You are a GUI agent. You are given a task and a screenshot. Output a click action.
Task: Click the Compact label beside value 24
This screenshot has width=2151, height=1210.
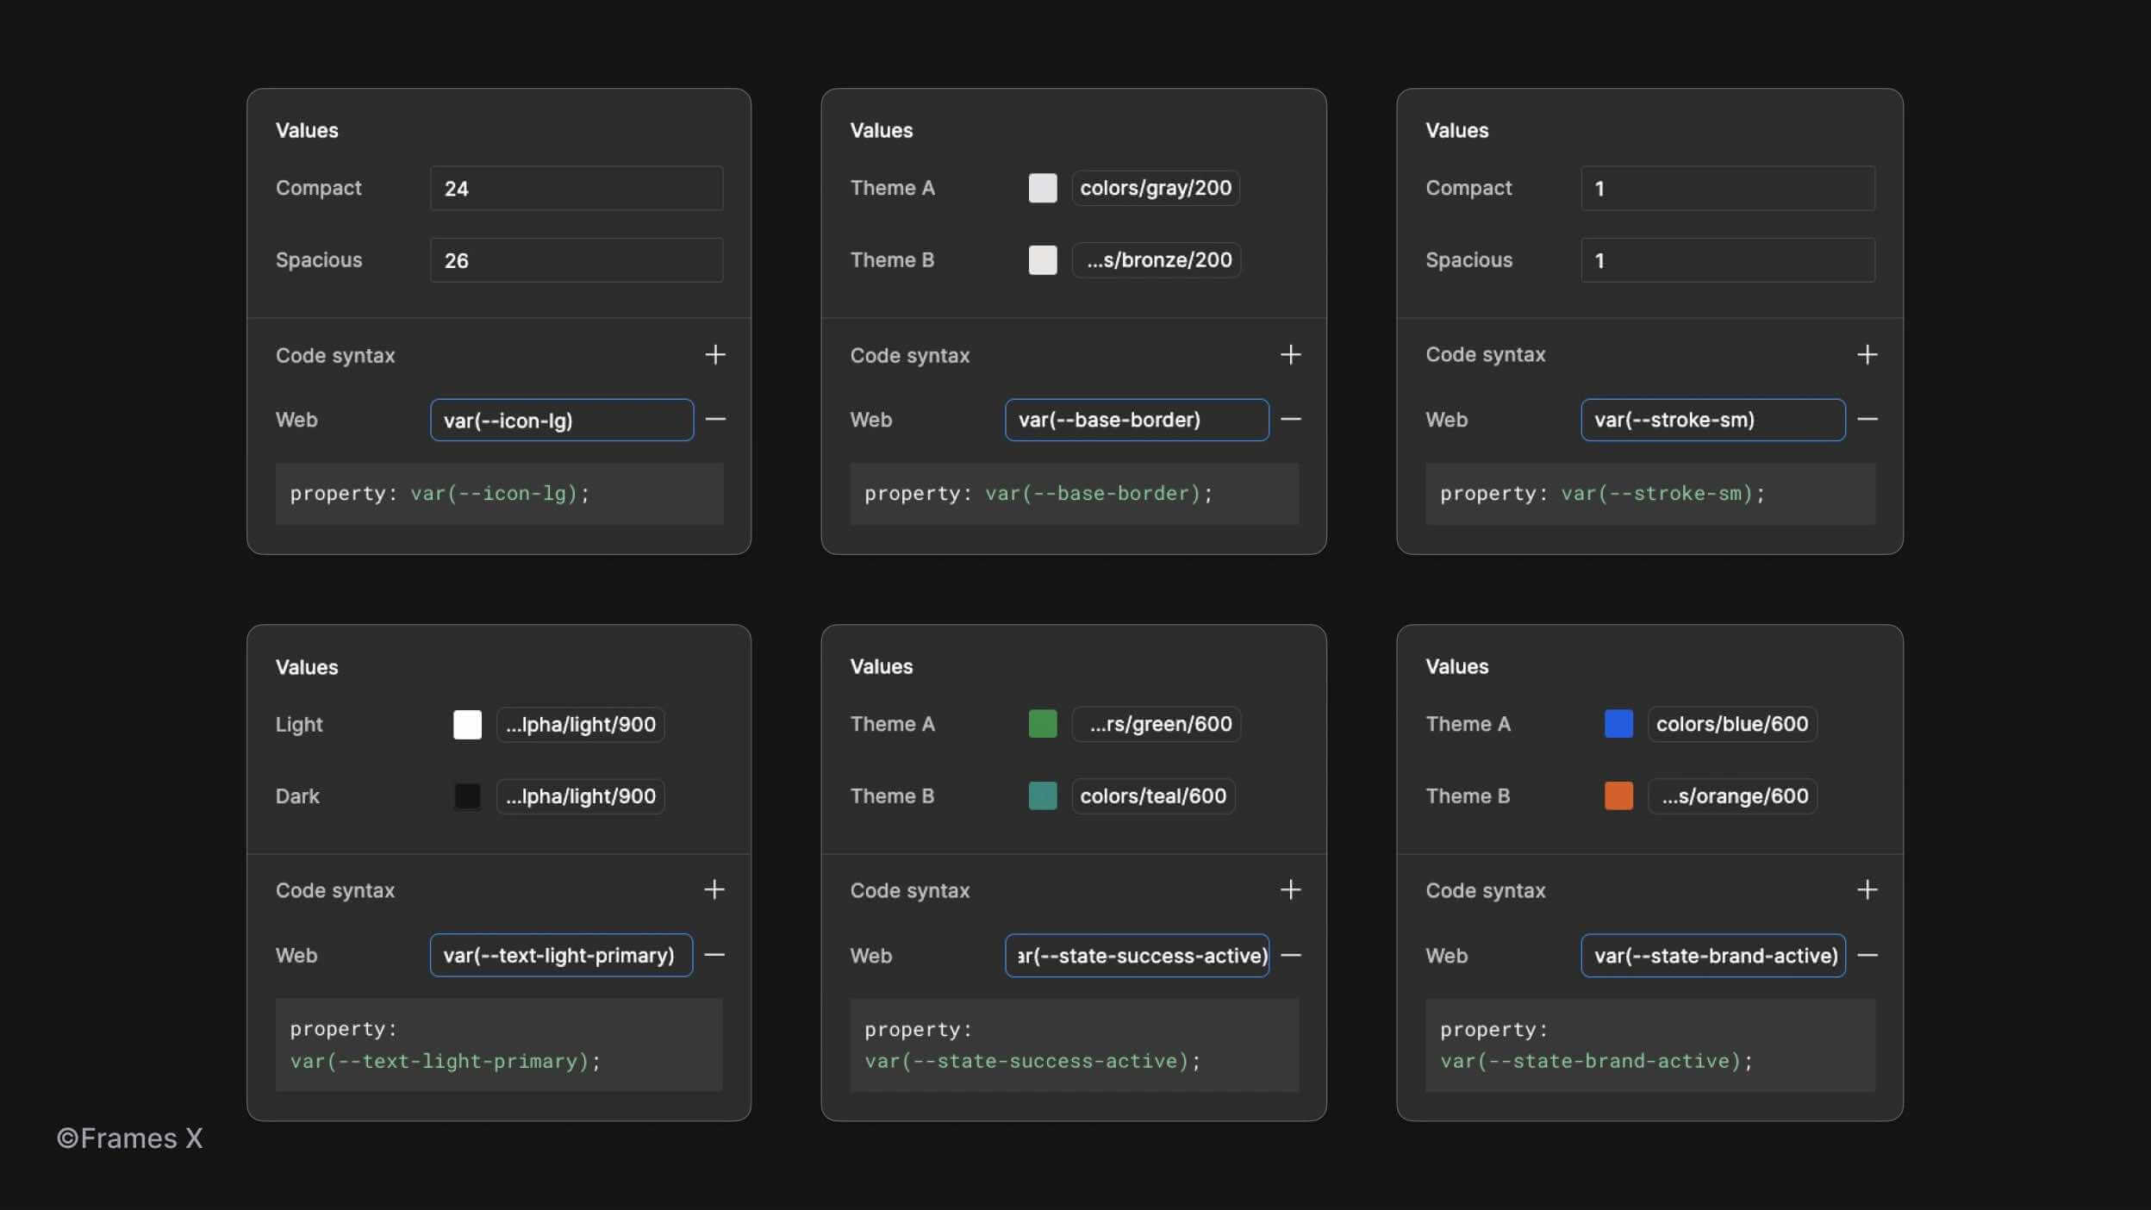click(318, 188)
